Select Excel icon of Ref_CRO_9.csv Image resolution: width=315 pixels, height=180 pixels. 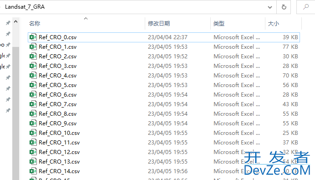pos(33,123)
